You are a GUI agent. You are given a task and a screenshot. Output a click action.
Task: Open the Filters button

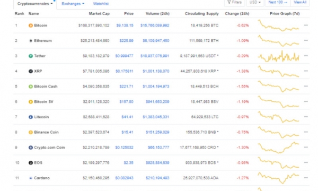click(234, 3)
